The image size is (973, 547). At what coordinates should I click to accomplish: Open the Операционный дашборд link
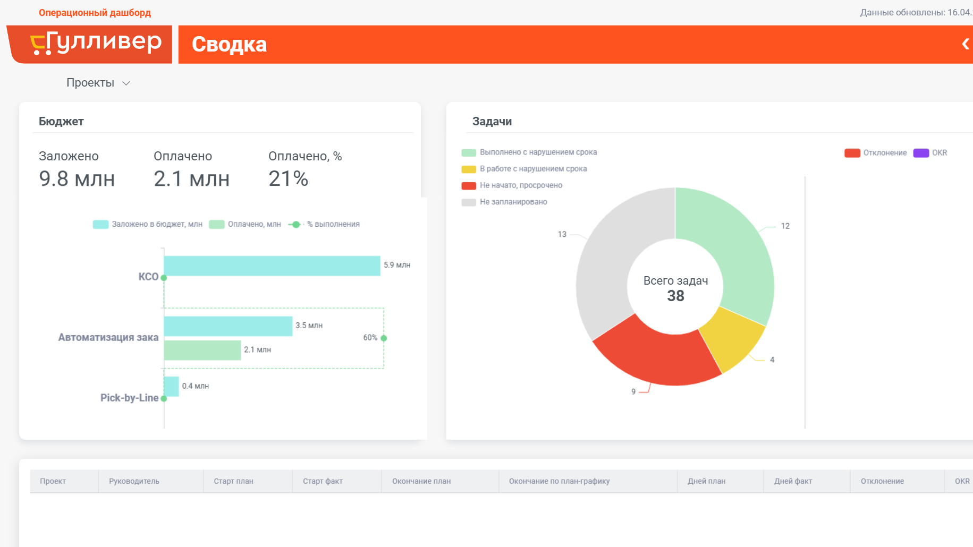(95, 13)
